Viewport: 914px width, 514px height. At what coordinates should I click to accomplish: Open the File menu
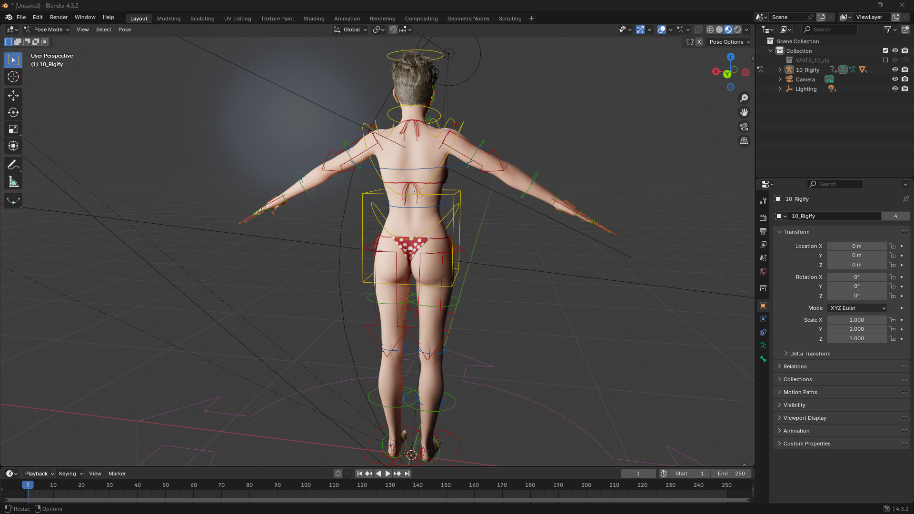(21, 17)
